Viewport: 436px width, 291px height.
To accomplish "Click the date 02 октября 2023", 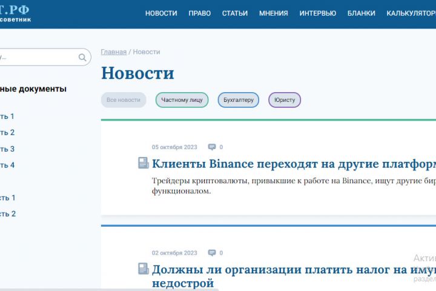I will pos(174,253).
